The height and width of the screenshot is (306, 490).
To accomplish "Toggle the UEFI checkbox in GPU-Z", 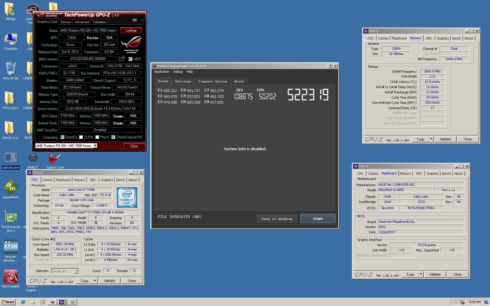I will [130, 59].
